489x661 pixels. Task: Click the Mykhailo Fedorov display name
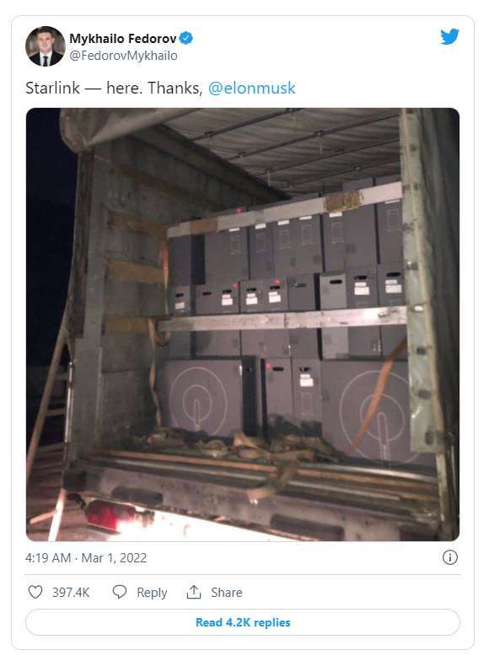[x=123, y=39]
